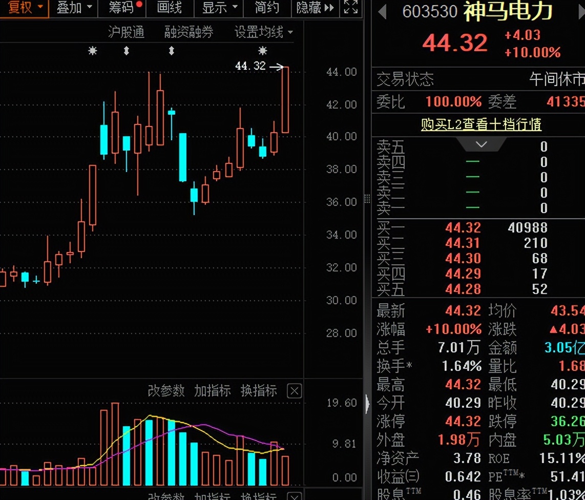Toggle 简约 simplified display mode

click(267, 8)
